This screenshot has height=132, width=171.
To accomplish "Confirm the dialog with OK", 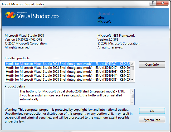I will [152, 111].
